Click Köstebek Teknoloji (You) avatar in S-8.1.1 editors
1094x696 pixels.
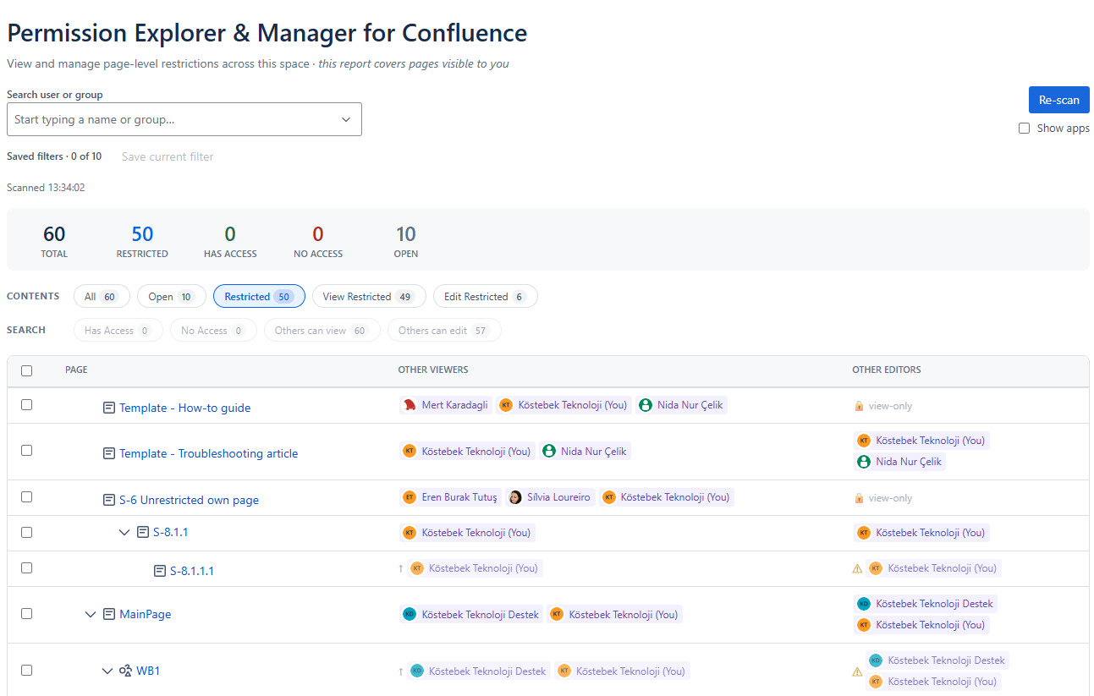pos(864,533)
